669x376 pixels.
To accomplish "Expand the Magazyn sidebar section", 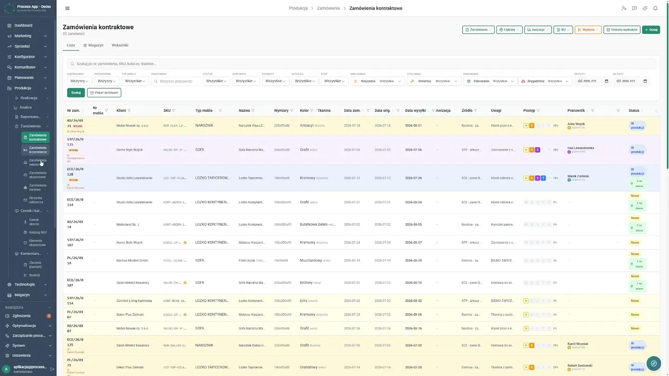I will [x=28, y=295].
